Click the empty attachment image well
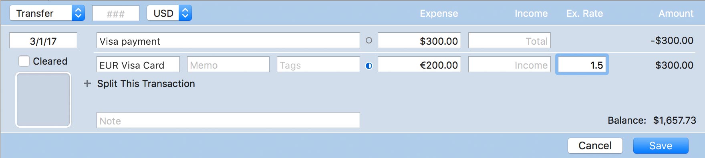The width and height of the screenshot is (705, 158). point(43,100)
